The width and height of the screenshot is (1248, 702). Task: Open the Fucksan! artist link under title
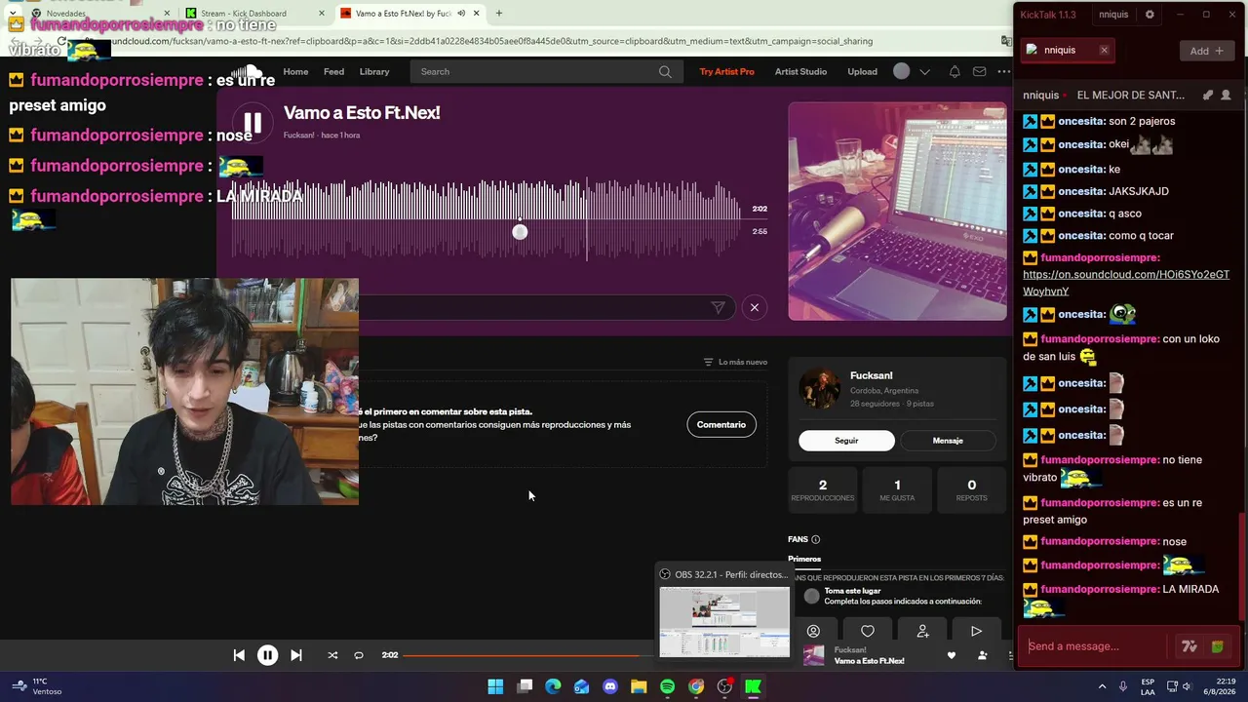tap(298, 135)
